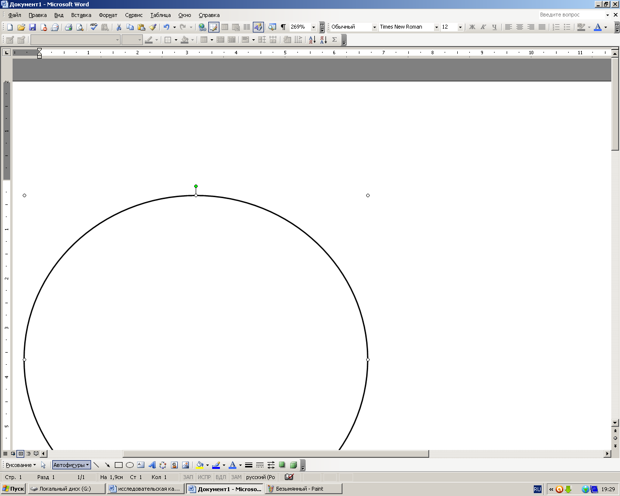Apply highlight color on formatting toolbar
Viewport: 620px width, 496px height.
tap(581, 27)
